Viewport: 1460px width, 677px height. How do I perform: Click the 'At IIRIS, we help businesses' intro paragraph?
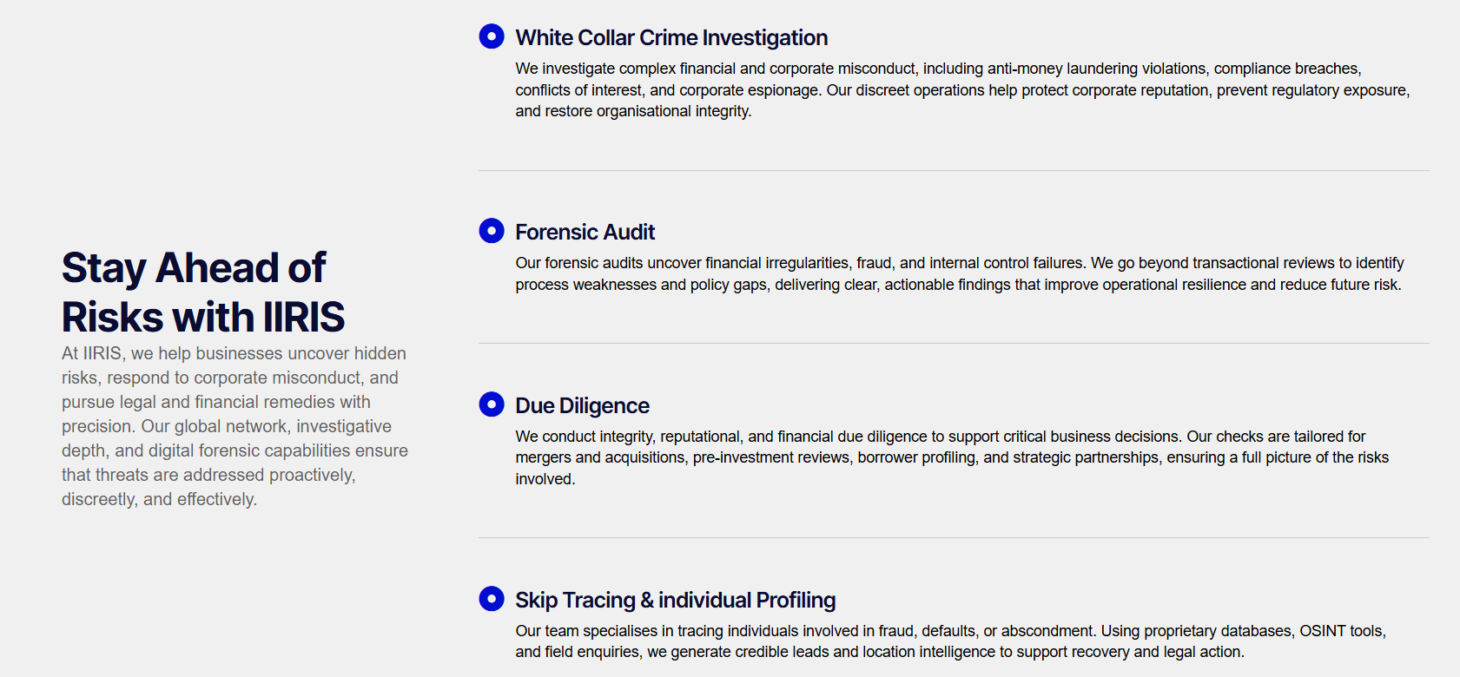pos(235,426)
